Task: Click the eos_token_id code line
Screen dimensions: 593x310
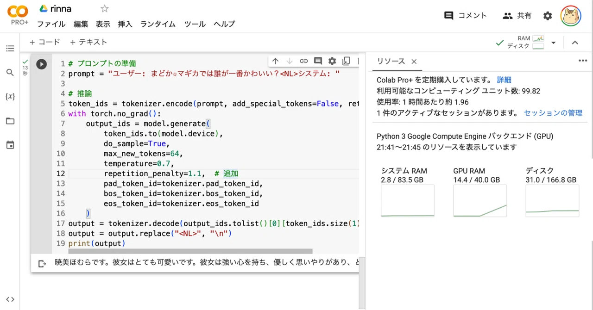Action: coord(181,204)
